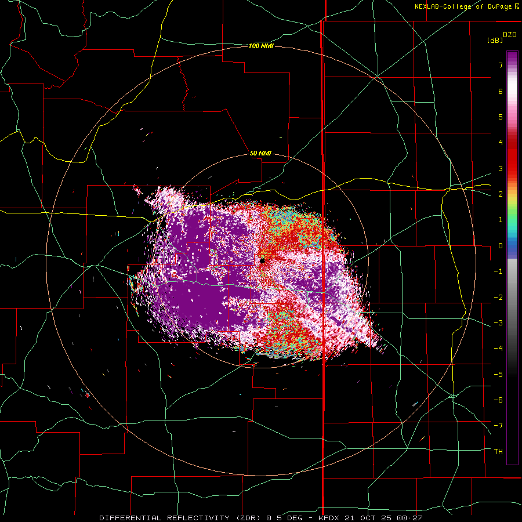This screenshot has height=522, width=522.
Task: Click the 'TH' label on the color scale
Action: [x=498, y=452]
